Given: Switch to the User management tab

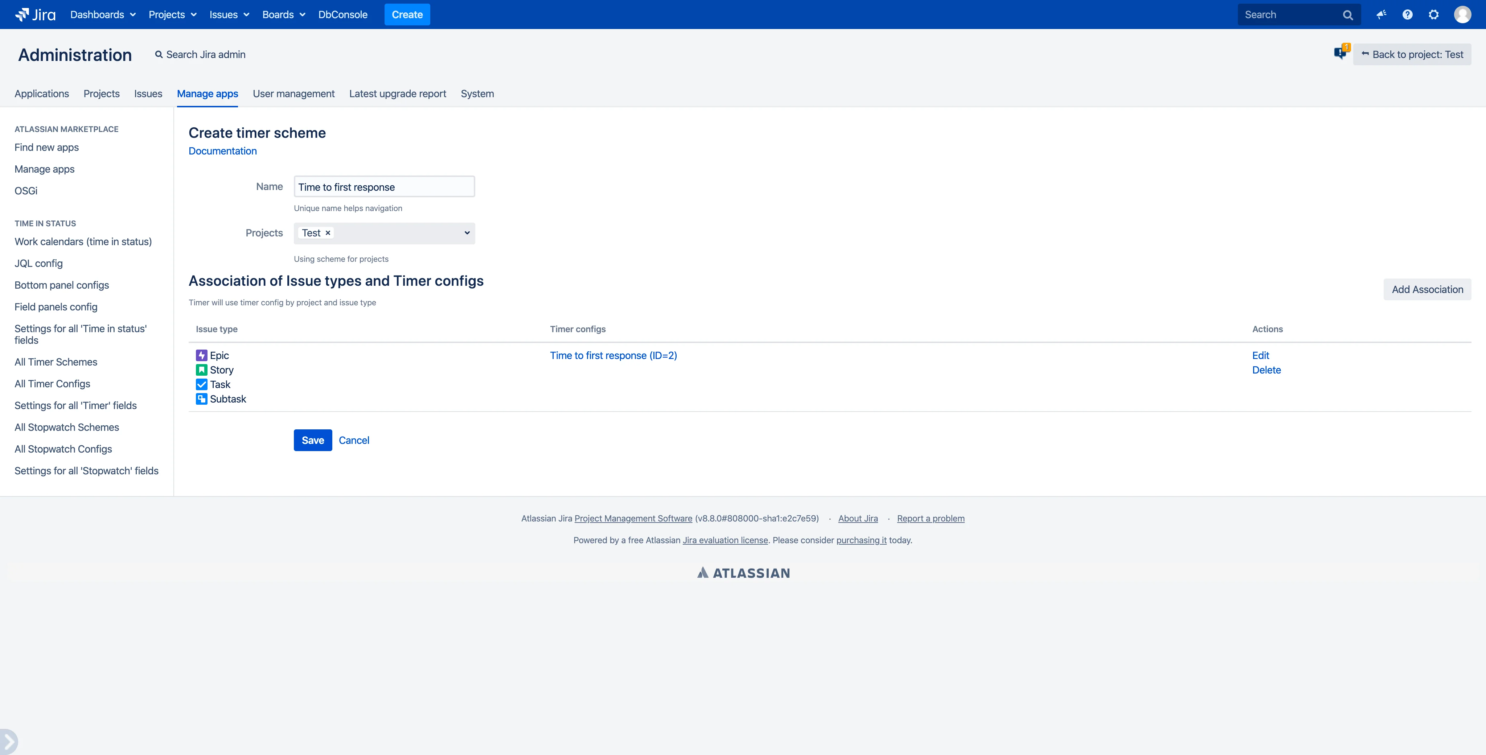Looking at the screenshot, I should point(293,94).
